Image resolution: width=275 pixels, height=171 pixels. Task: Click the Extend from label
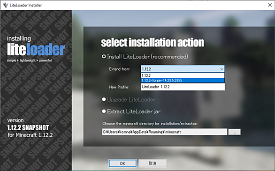tap(120, 69)
